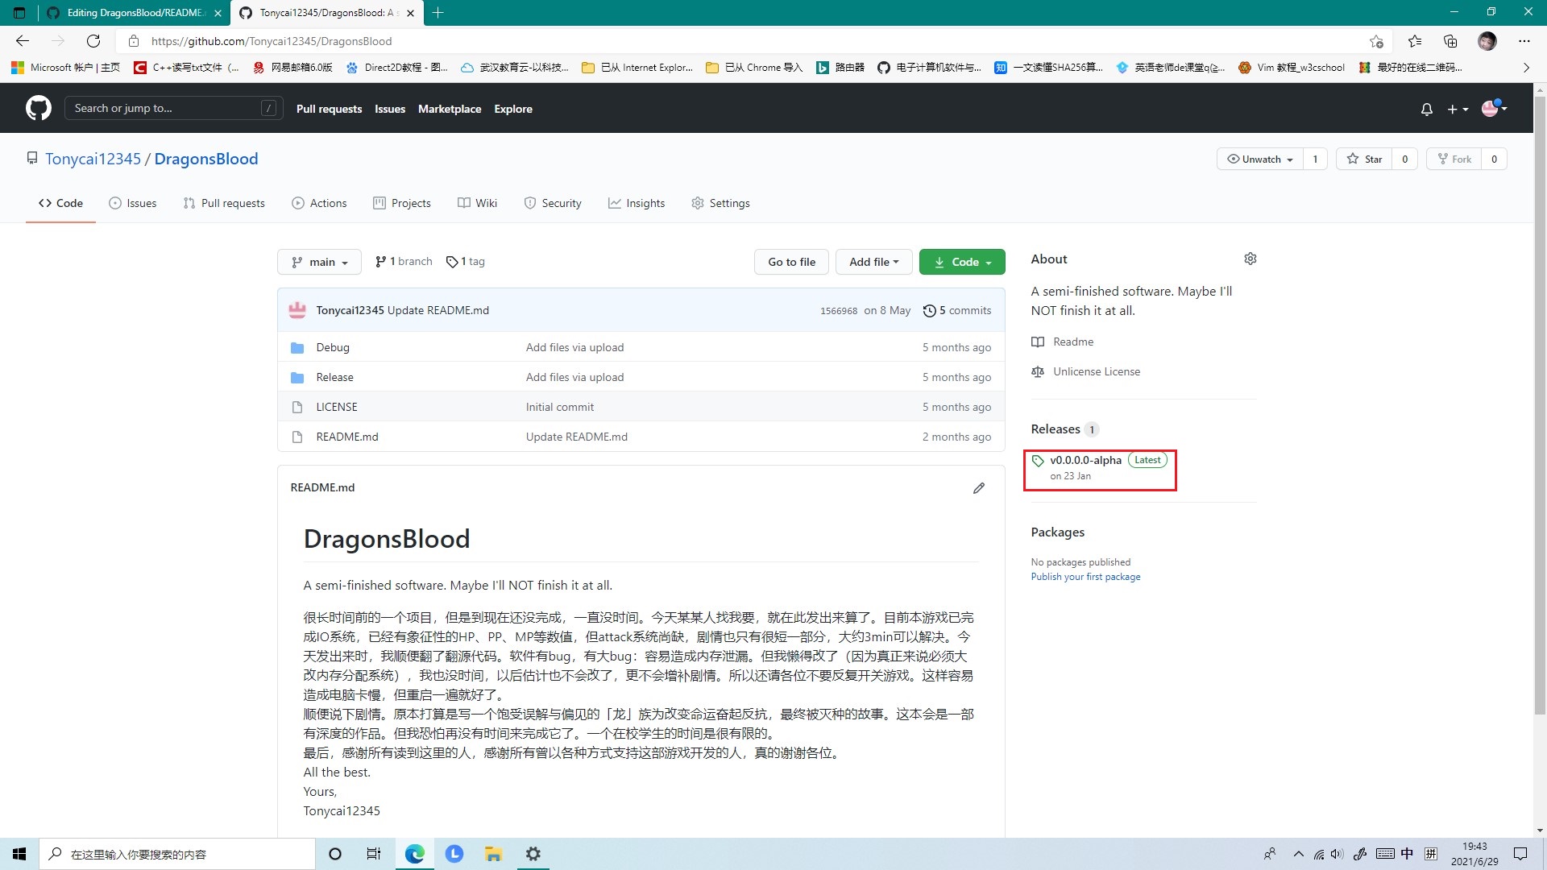Open browser Collections icon
1547x870 pixels.
[1450, 41]
